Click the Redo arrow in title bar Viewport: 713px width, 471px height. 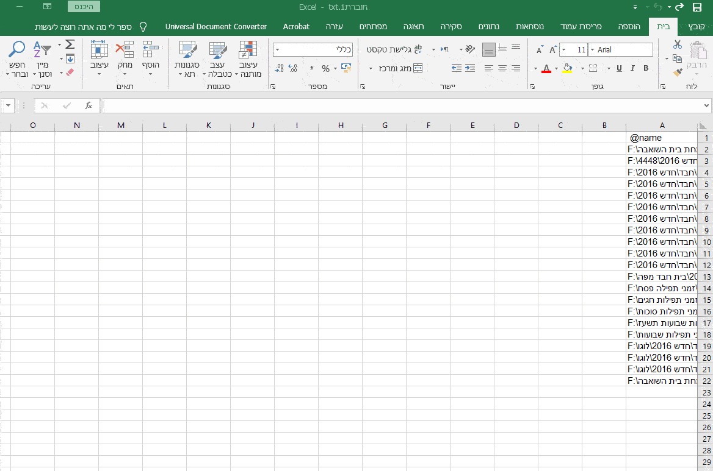pyautogui.click(x=679, y=7)
